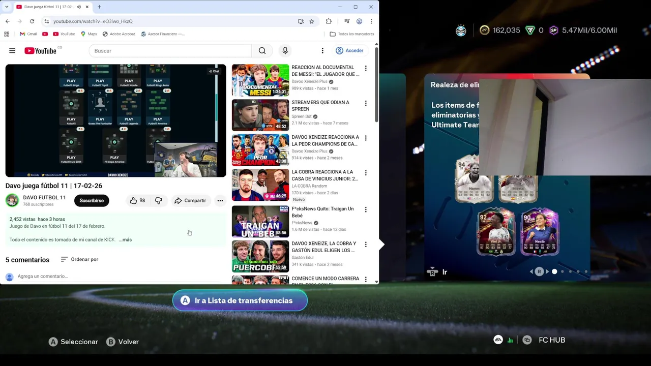The height and width of the screenshot is (366, 651).
Task: Click the YouTube page vertical scrollbar
Action: (x=376, y=84)
